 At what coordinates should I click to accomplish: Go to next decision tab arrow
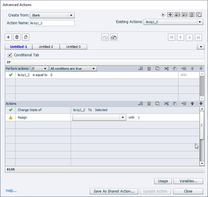189,37
